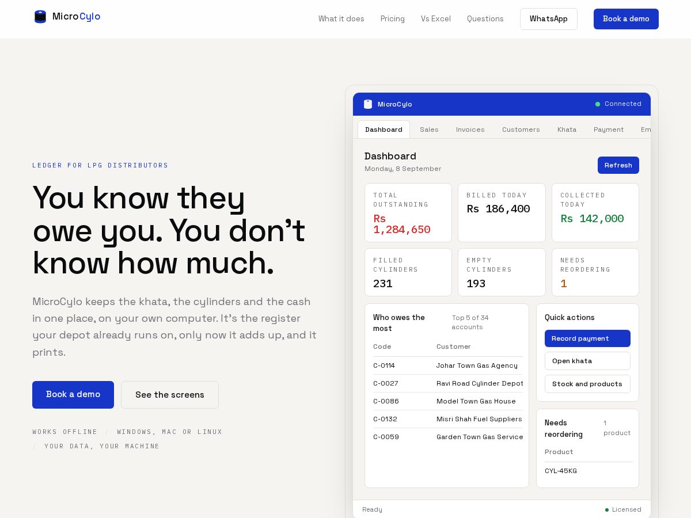Open the Khata tab
The height and width of the screenshot is (518, 691).
(x=567, y=129)
